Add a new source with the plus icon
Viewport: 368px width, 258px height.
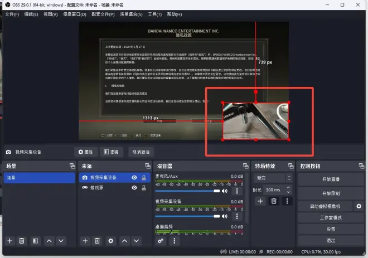(85, 241)
